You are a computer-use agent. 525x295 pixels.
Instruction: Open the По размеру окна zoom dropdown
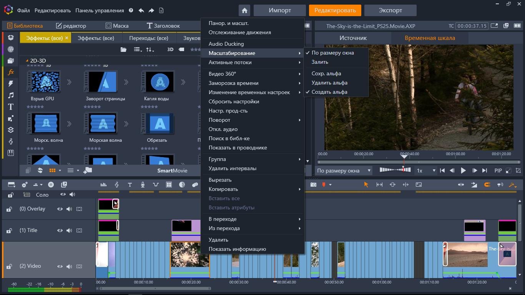(344, 171)
